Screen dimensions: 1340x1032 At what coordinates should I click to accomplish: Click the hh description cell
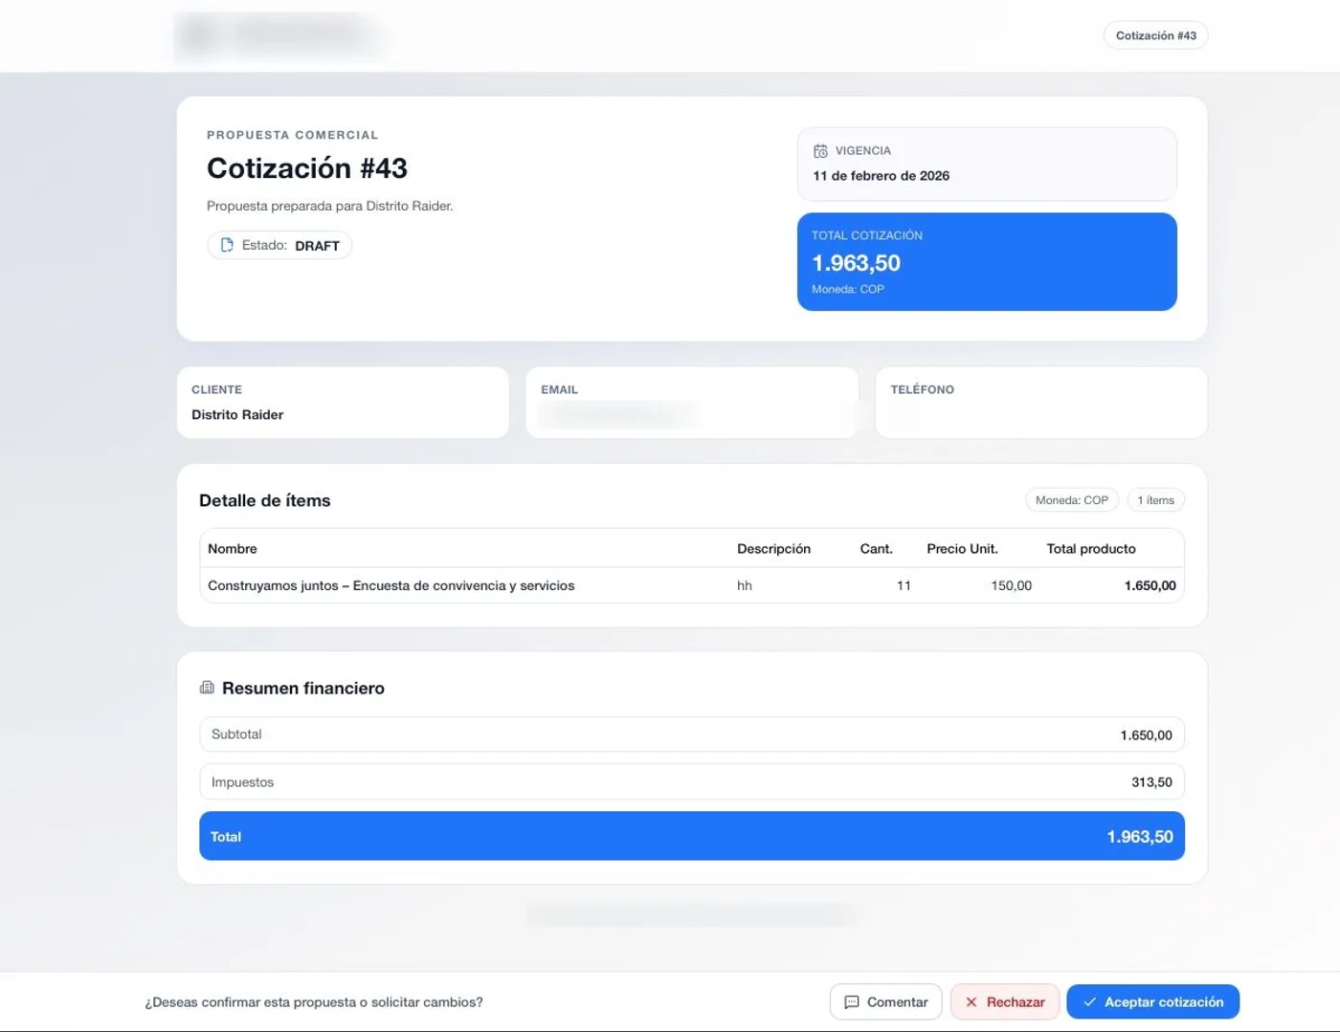pyautogui.click(x=745, y=585)
